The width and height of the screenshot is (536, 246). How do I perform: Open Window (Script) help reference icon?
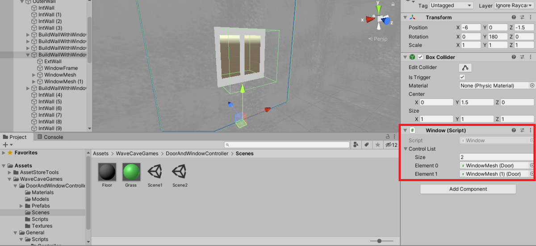514,130
